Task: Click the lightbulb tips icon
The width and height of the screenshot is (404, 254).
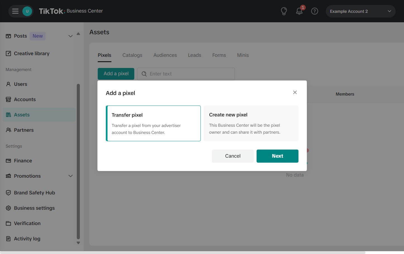Action: pos(284,11)
